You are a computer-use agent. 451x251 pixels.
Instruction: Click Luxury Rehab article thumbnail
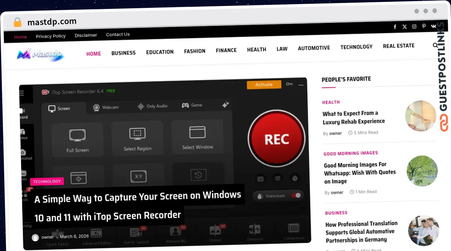[x=421, y=116]
